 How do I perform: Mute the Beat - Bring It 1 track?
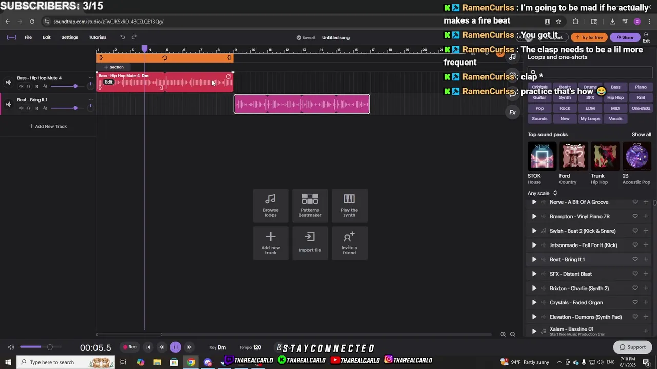[21, 108]
